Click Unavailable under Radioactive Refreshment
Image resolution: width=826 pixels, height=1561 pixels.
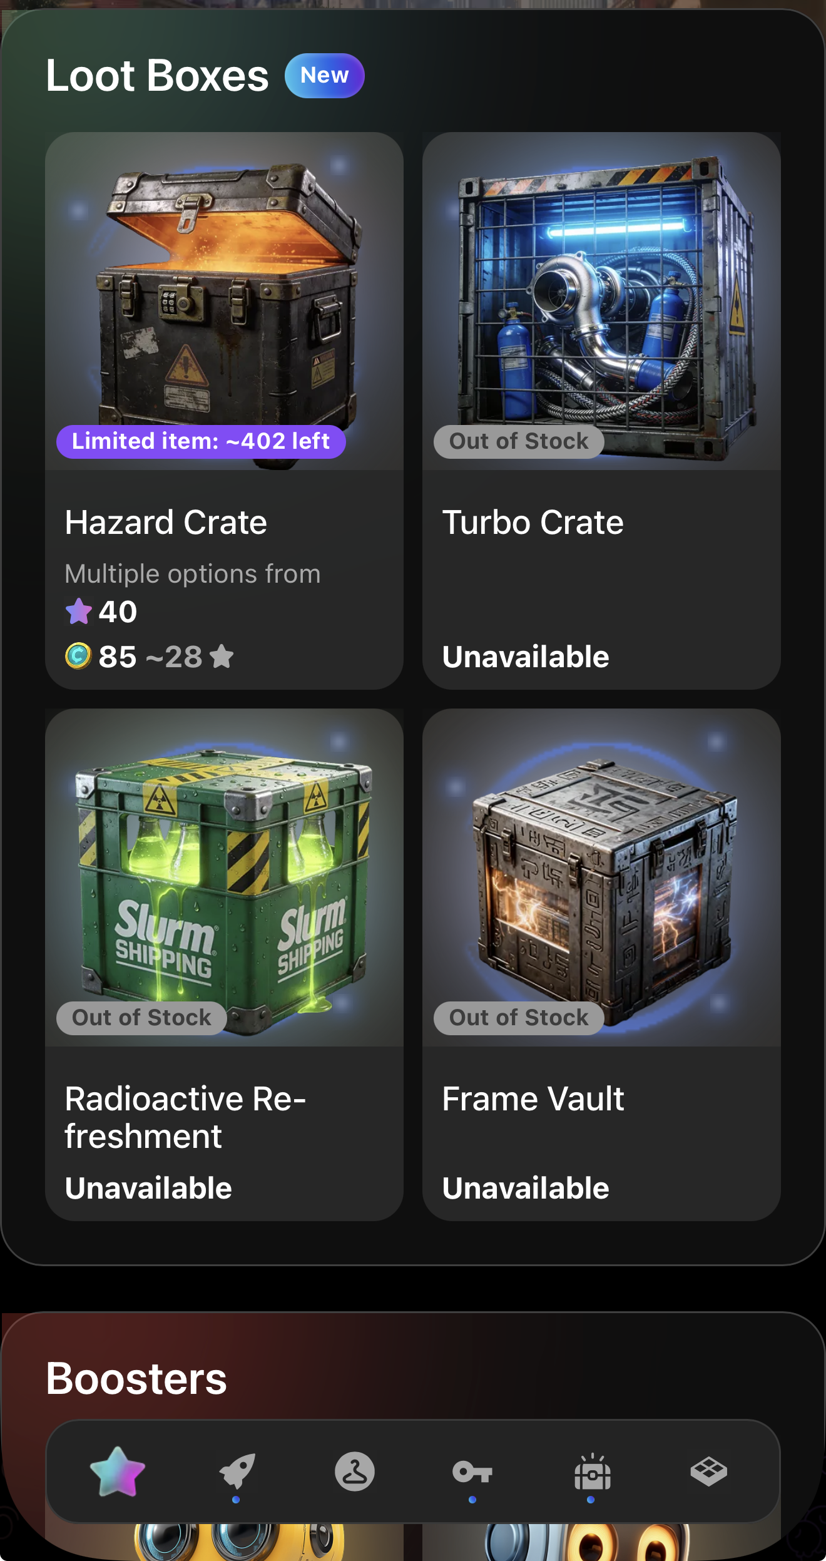point(148,1188)
